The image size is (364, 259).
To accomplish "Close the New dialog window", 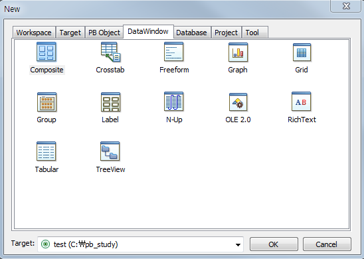I will tap(346, 6).
